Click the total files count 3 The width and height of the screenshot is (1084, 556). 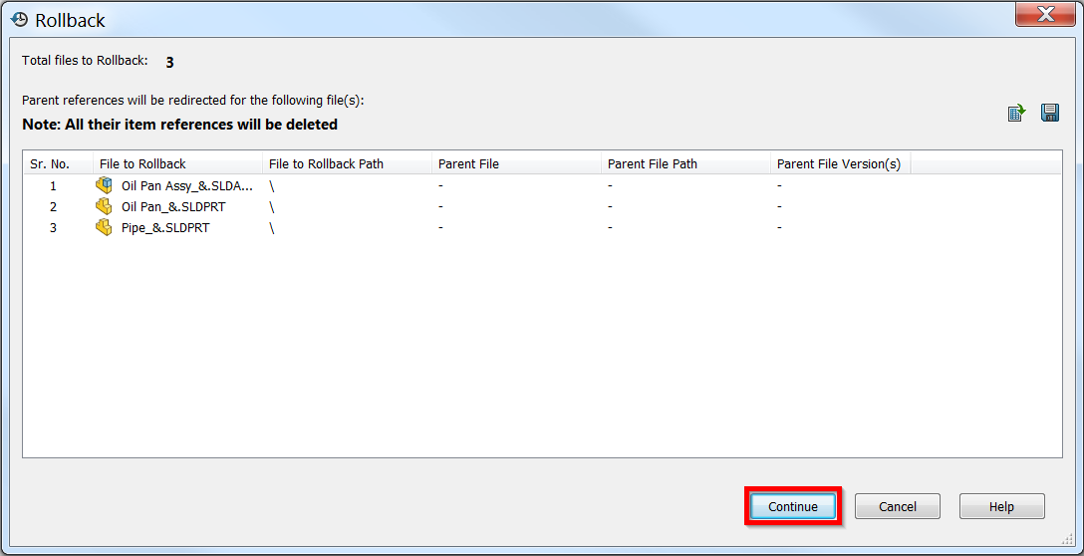pyautogui.click(x=169, y=62)
